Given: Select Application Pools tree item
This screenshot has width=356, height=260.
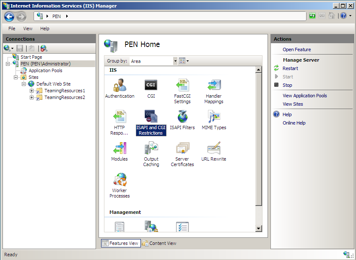Looking at the screenshot, I should [45, 70].
